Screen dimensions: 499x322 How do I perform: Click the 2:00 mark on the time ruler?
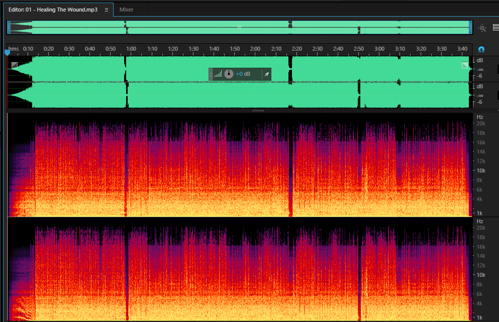[255, 49]
